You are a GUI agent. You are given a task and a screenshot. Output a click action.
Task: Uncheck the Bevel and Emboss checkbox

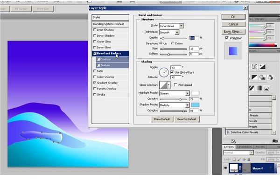click(95, 53)
